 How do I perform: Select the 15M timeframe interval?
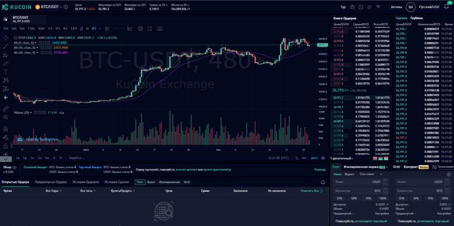point(31,28)
